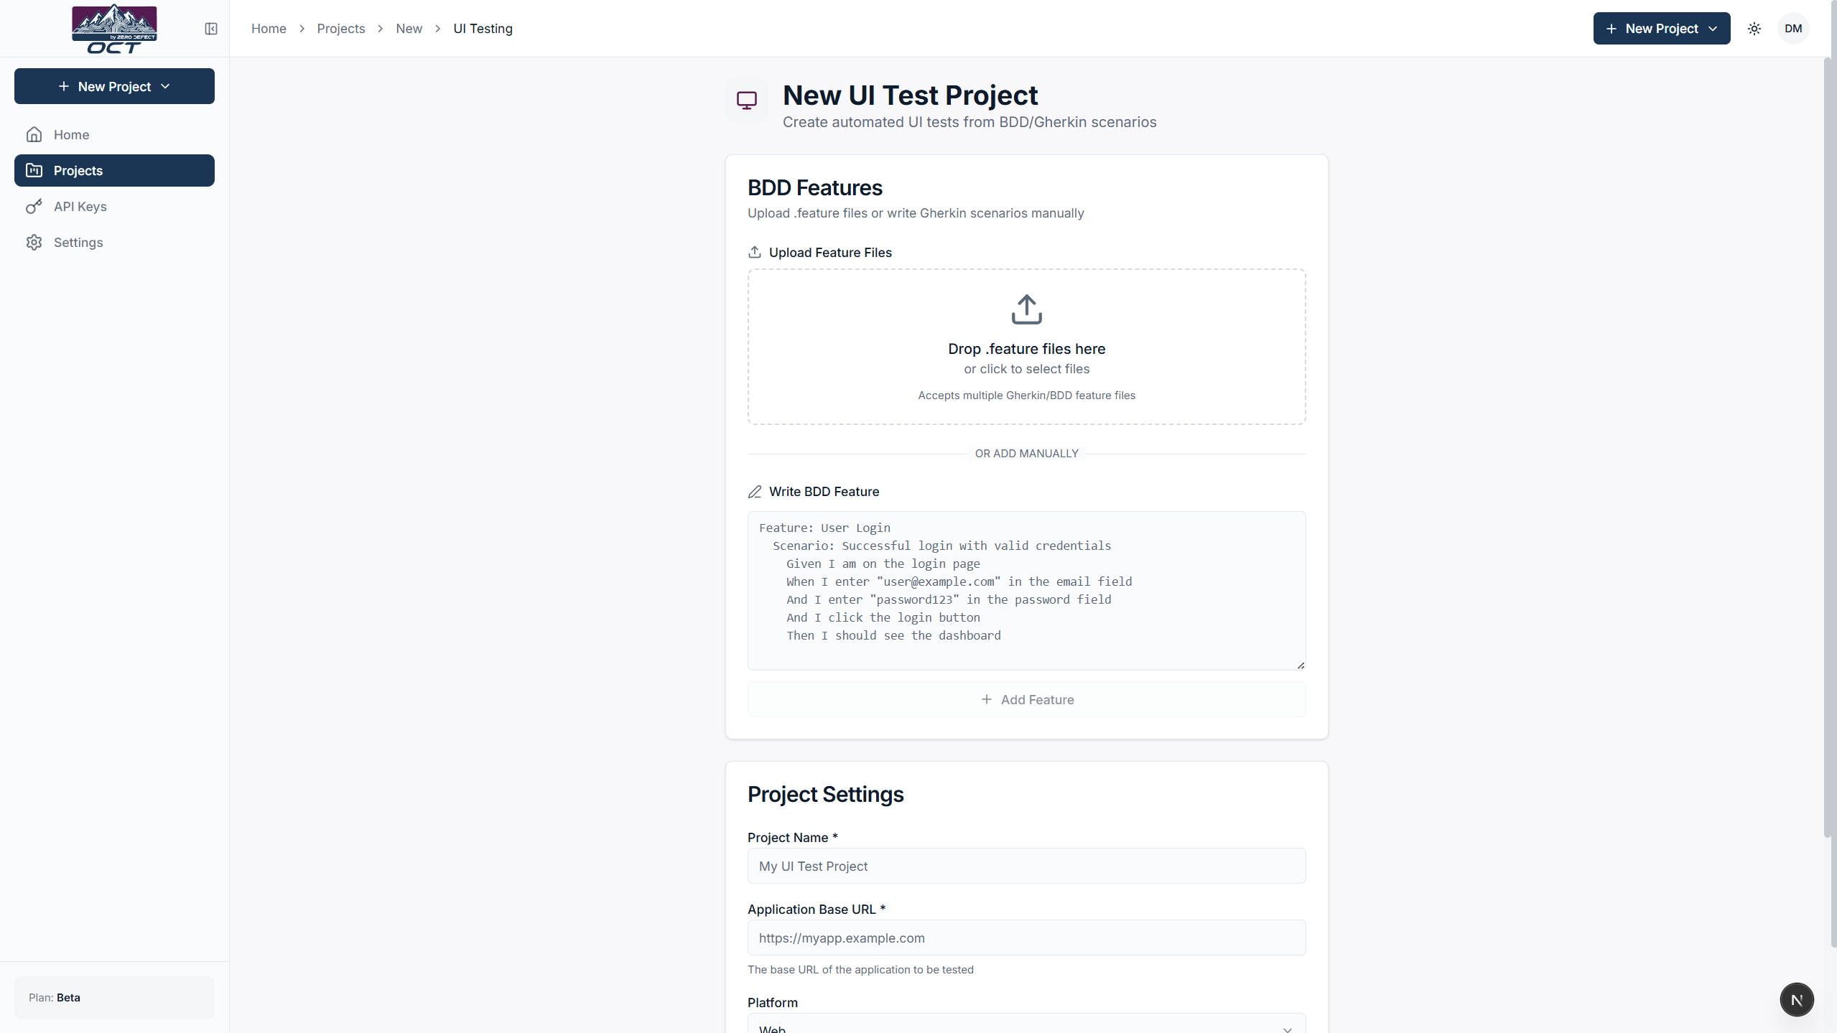Viewport: 1837px width, 1033px height.
Task: Collapse the sidebar panel toggle icon
Action: tap(211, 29)
